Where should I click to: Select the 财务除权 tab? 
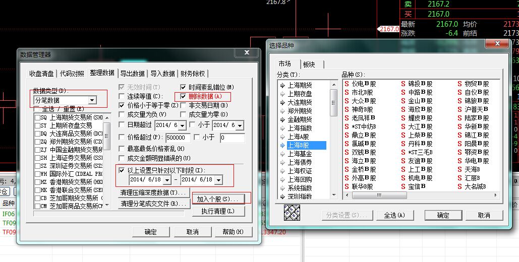coord(193,74)
